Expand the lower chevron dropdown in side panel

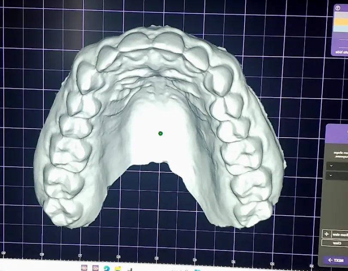tap(337, 175)
